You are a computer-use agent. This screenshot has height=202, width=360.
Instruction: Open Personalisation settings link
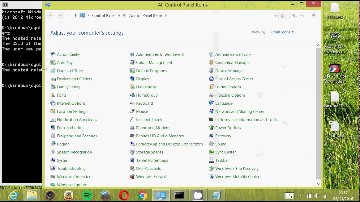(x=70, y=128)
